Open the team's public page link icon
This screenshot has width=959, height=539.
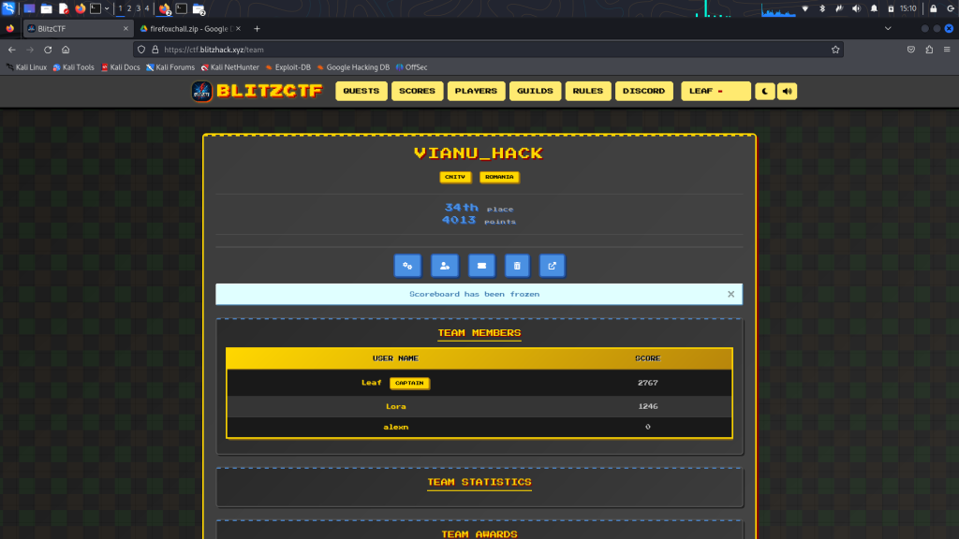point(553,266)
